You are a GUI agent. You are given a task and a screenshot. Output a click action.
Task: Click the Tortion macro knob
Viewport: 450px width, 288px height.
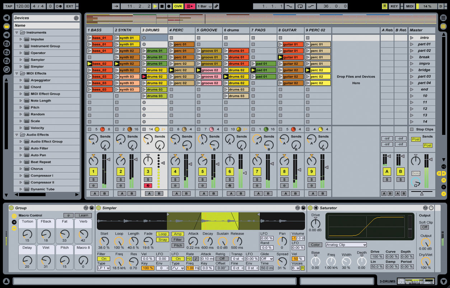pyautogui.click(x=27, y=233)
